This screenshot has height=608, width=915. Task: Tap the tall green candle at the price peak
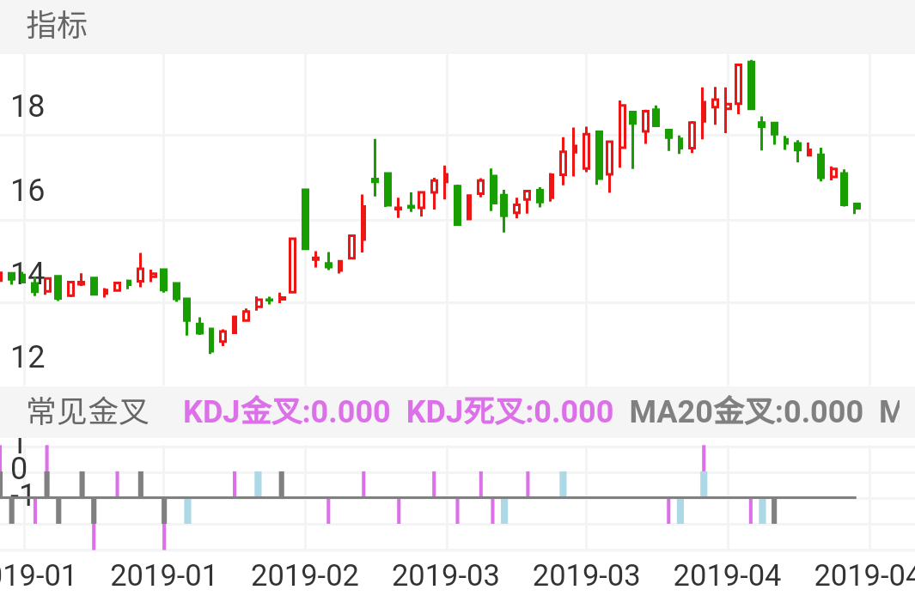point(752,85)
